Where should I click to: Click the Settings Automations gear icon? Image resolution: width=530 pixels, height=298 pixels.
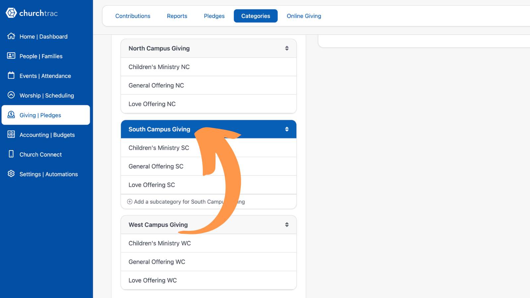point(11,174)
